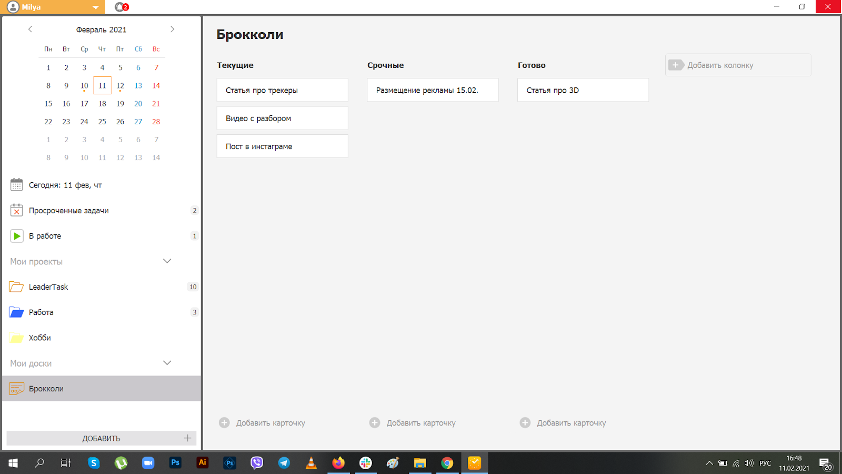This screenshot has width=842, height=474.
Task: Click the plus icon for adding column
Action: (676, 65)
